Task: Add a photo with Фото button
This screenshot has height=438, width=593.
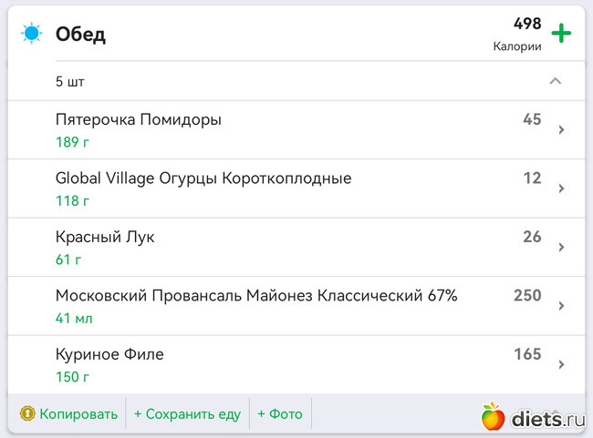Action: pyautogui.click(x=279, y=414)
